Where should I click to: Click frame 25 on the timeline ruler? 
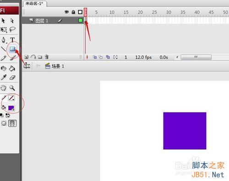pyautogui.click(x=154, y=12)
